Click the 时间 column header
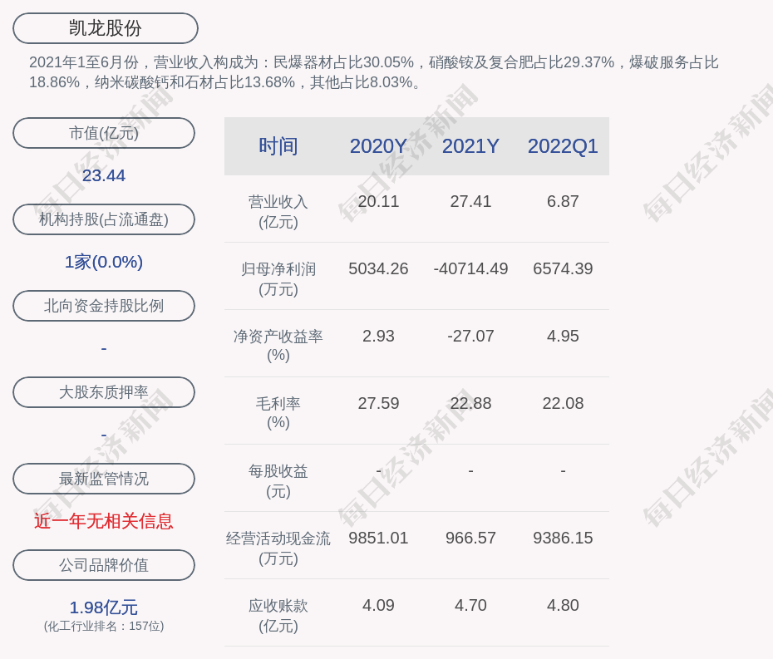 278,146
